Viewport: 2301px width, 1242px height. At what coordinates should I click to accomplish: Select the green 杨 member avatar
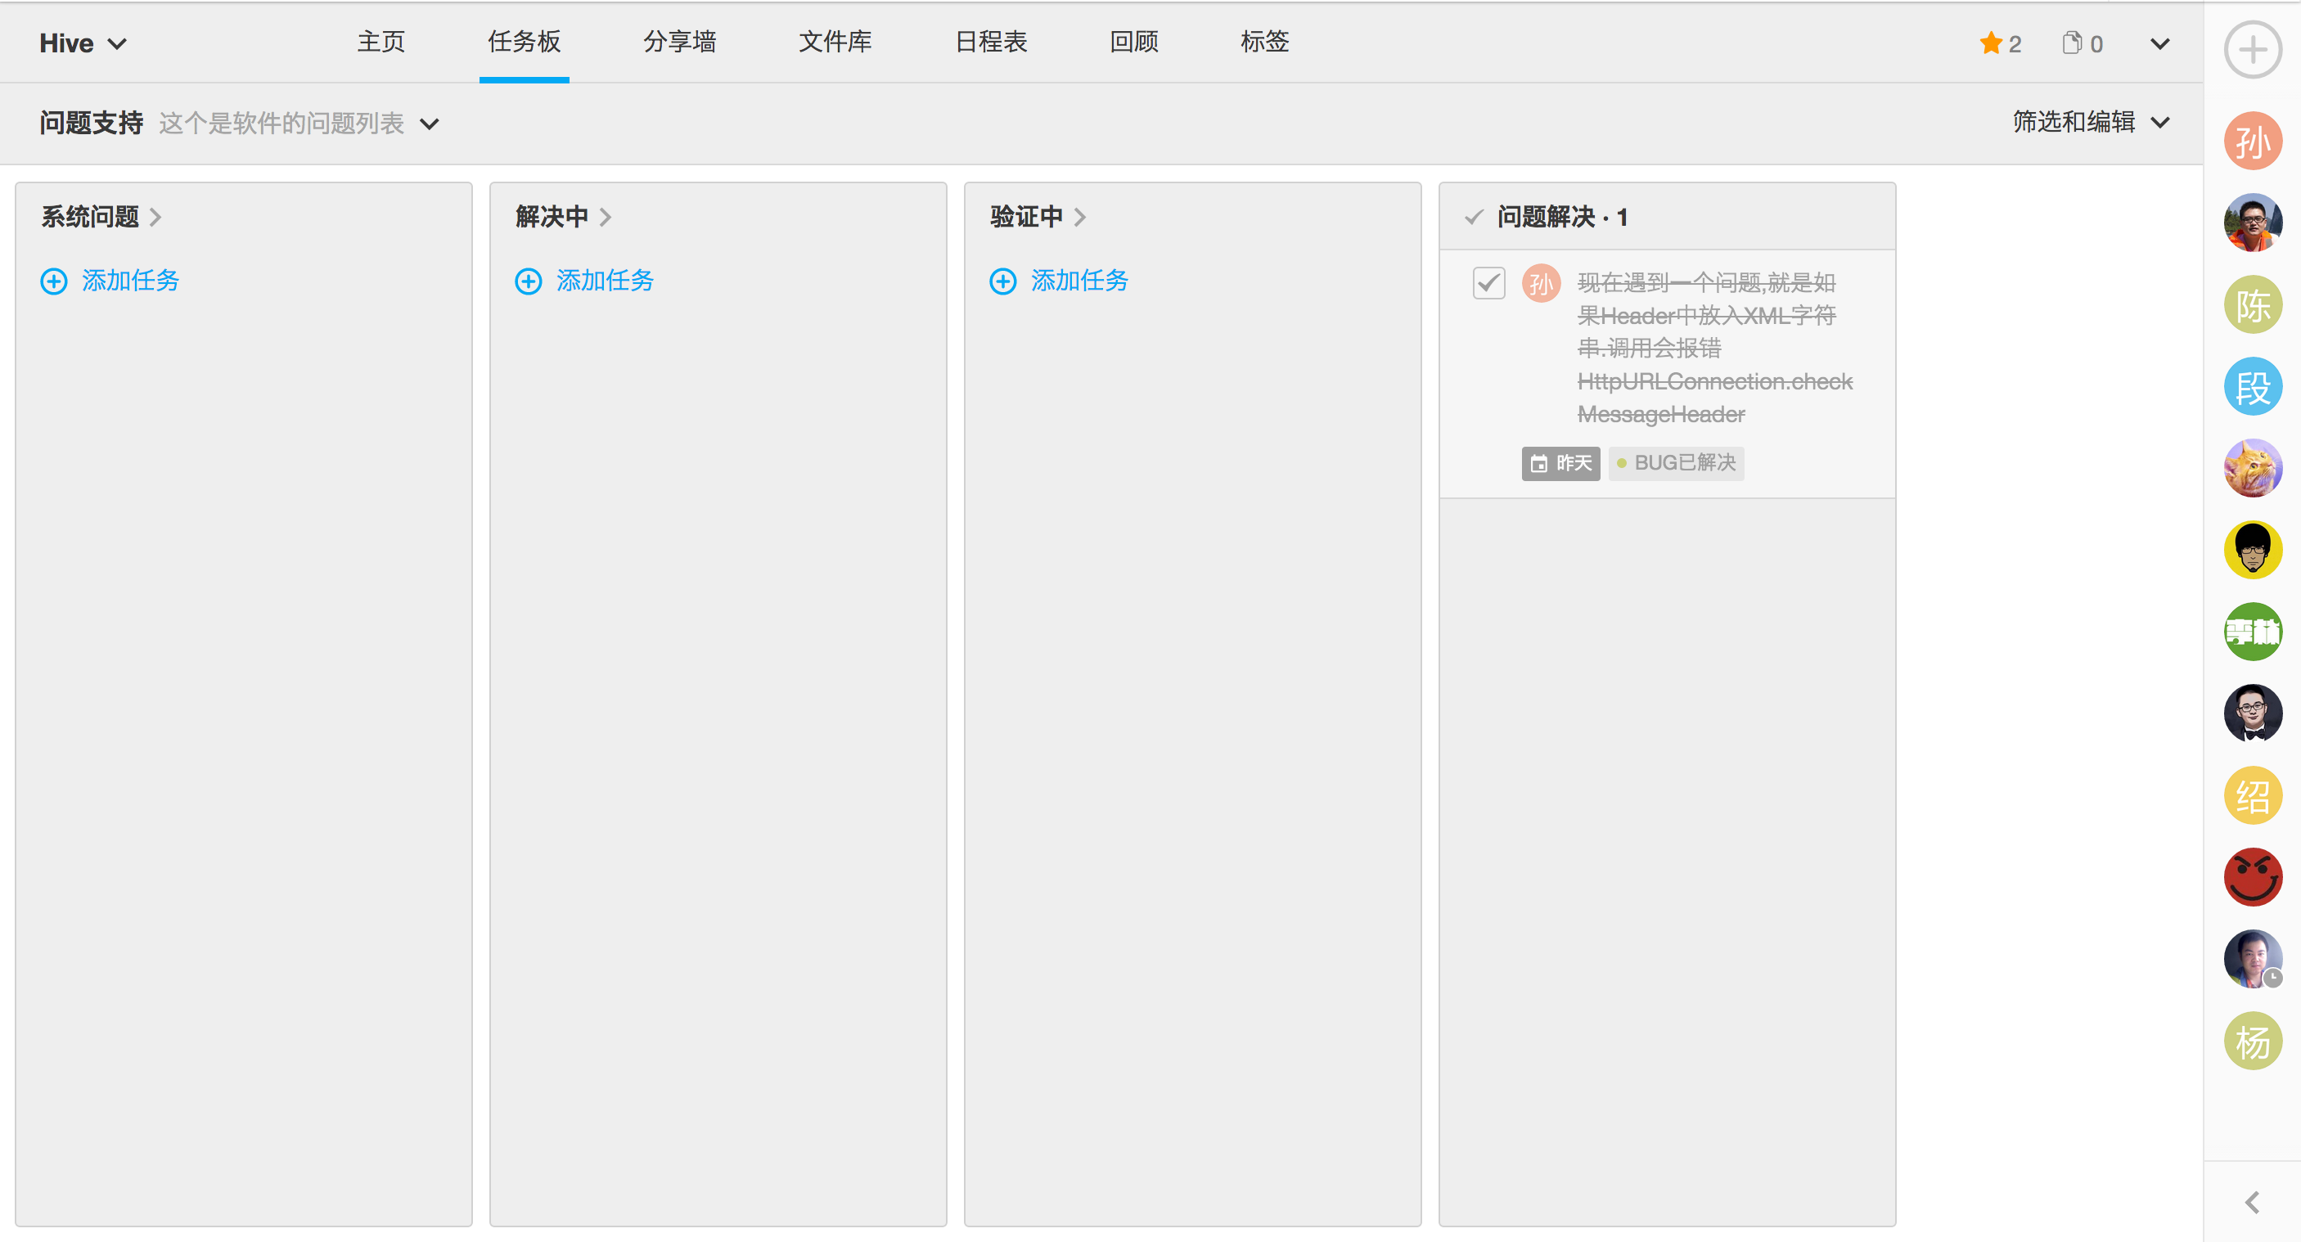pos(2252,1041)
